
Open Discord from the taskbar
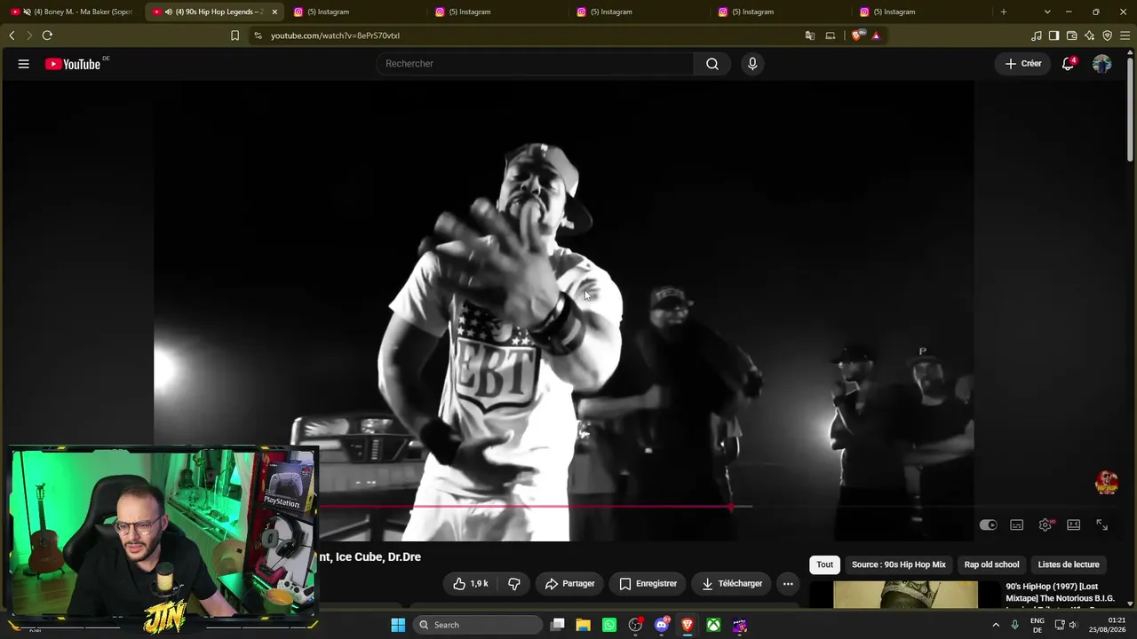point(661,625)
